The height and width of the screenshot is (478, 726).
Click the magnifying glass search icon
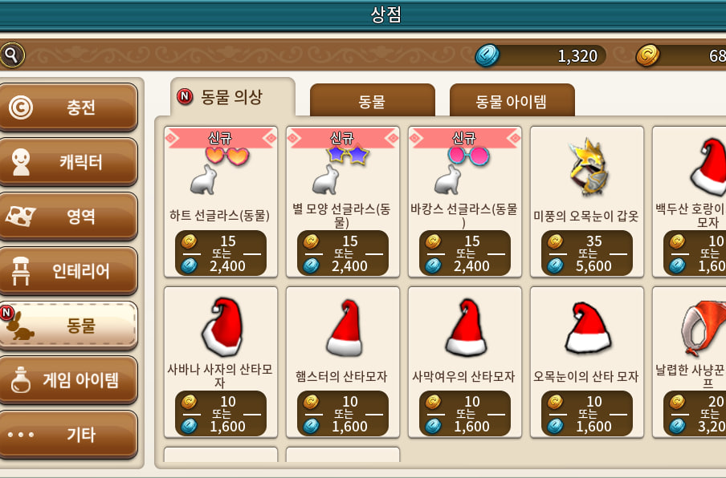(x=12, y=55)
